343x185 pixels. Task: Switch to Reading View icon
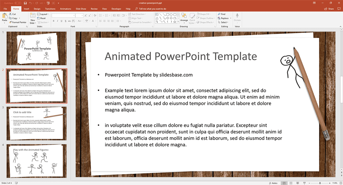tap(297, 183)
